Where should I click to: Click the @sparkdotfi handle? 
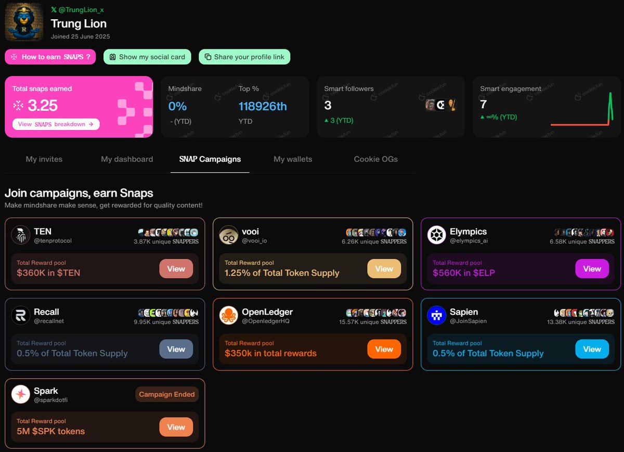point(51,400)
